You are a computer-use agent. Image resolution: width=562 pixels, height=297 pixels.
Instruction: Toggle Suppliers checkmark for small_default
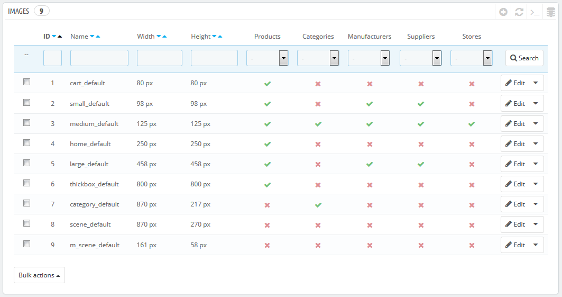[421, 104]
